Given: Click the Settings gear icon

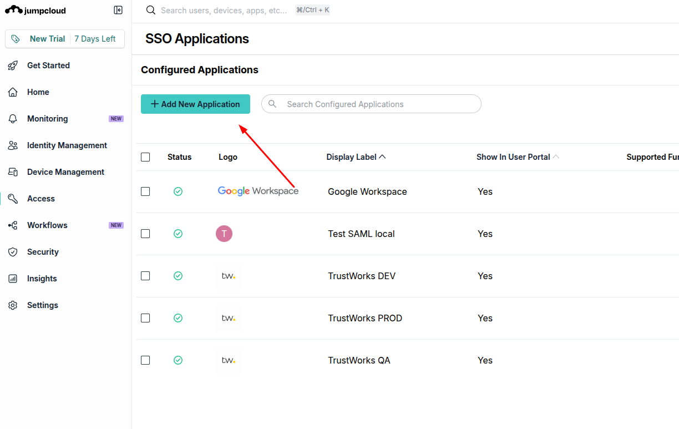Looking at the screenshot, I should point(13,305).
